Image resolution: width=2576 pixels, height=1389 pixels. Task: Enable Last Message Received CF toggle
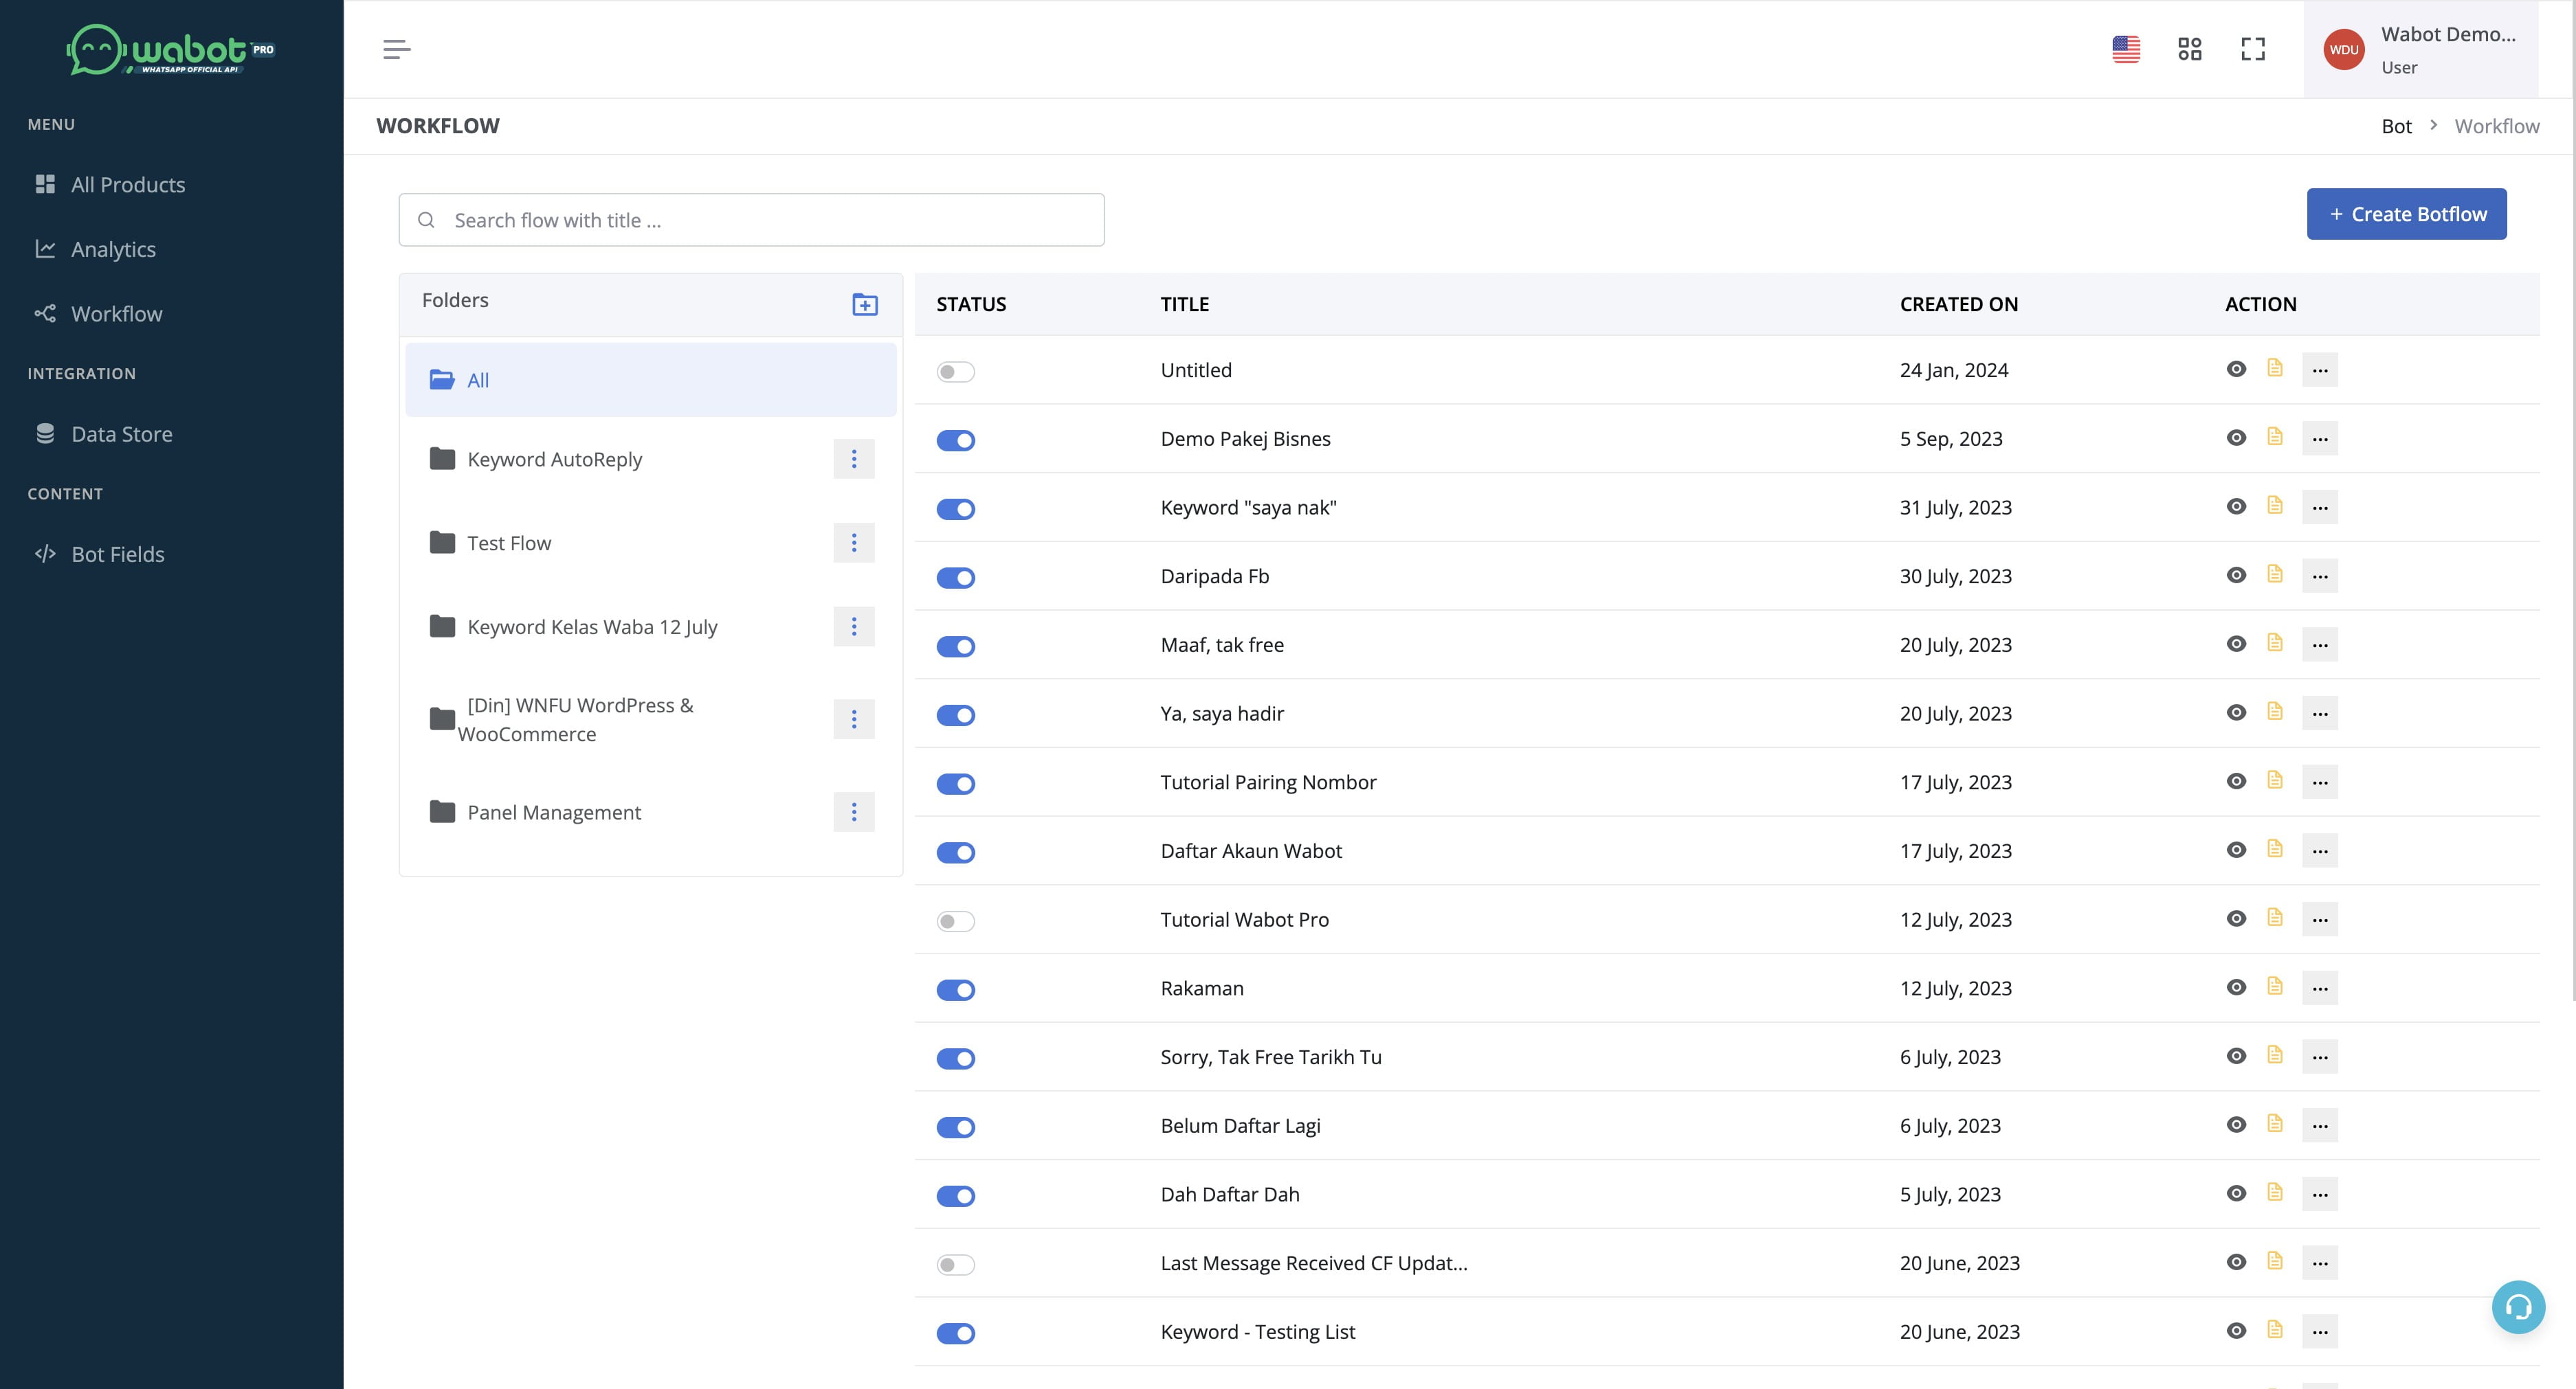tap(955, 1265)
